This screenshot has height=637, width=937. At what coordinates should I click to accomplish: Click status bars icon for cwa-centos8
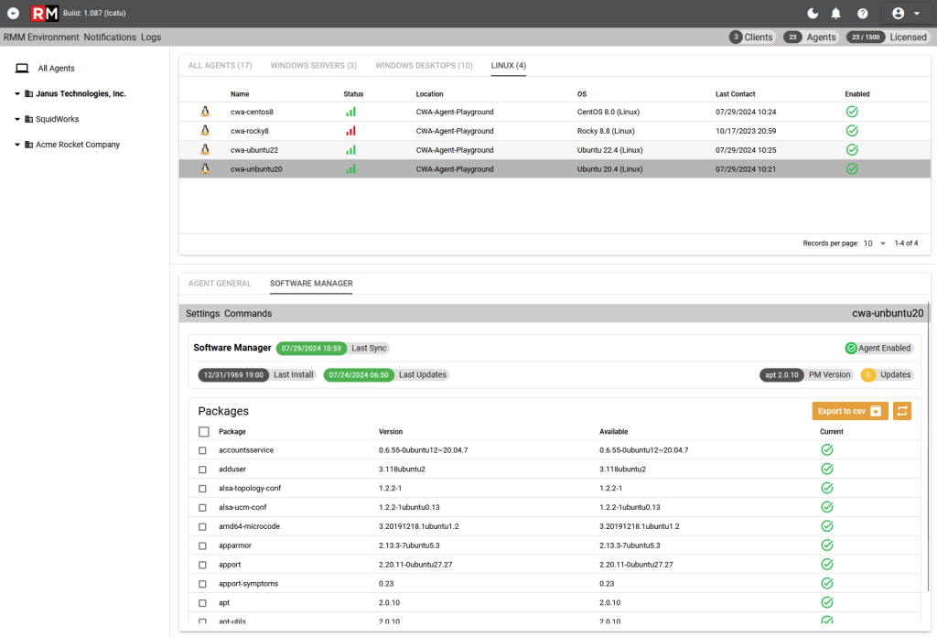[x=350, y=112]
